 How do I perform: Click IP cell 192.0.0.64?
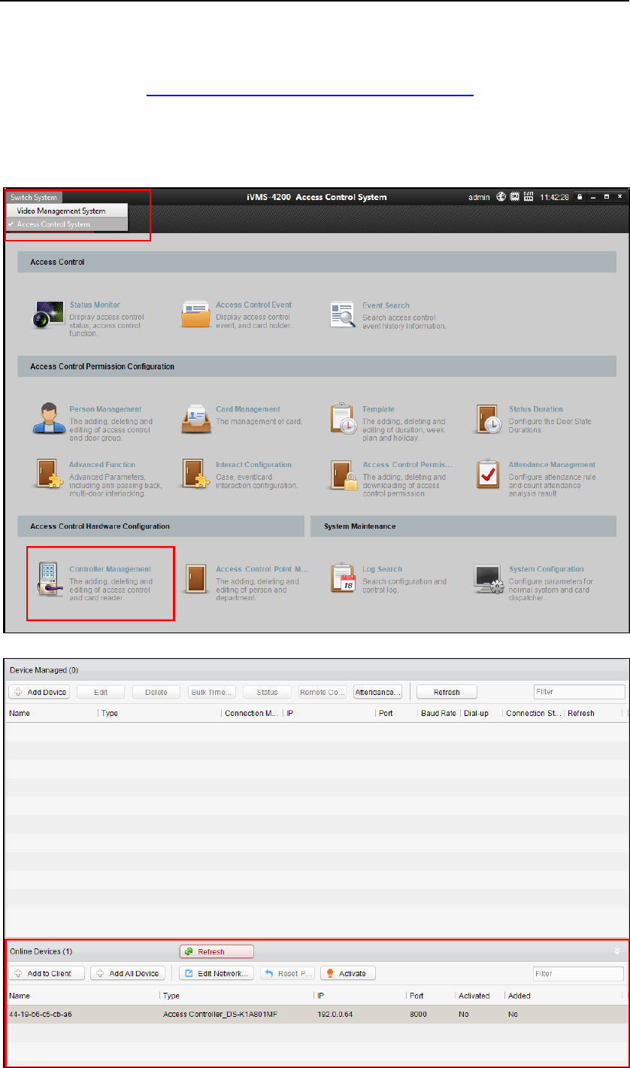point(335,1015)
